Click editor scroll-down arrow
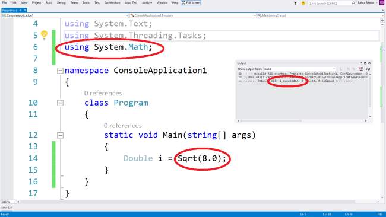 pyautogui.click(x=382, y=197)
